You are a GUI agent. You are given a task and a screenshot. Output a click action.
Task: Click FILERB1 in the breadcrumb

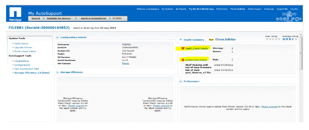tap(117, 18)
